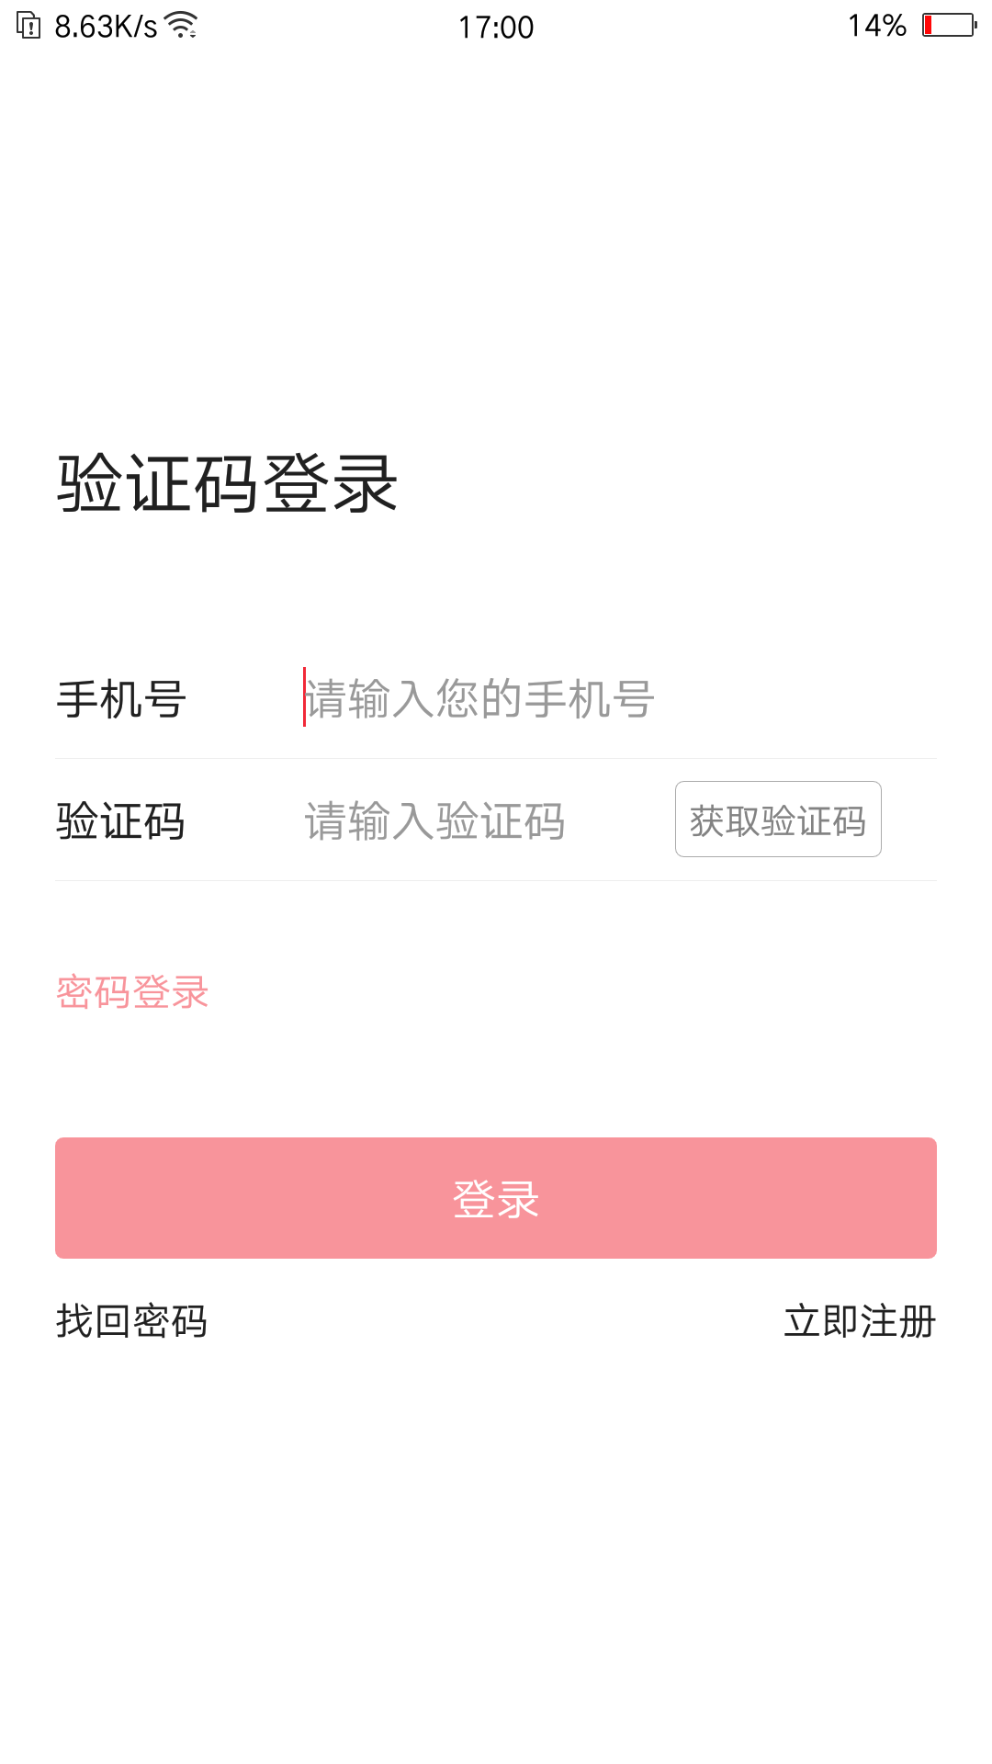Tap the 请输入验证码 placeholder text

point(434,820)
